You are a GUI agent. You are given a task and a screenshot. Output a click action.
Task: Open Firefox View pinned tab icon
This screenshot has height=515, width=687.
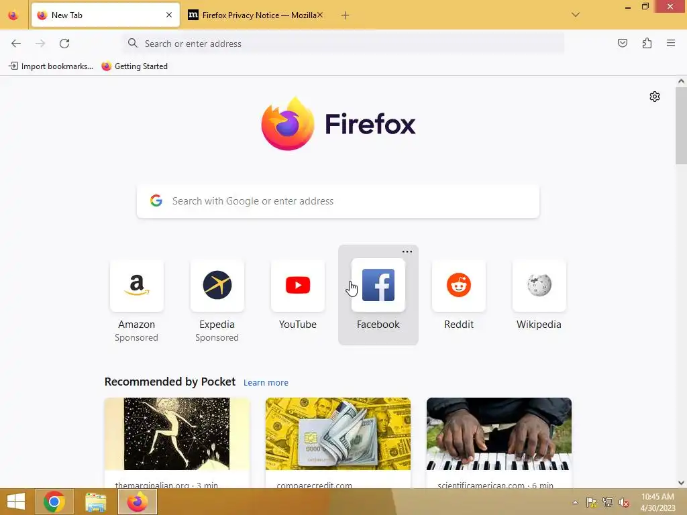(x=13, y=15)
